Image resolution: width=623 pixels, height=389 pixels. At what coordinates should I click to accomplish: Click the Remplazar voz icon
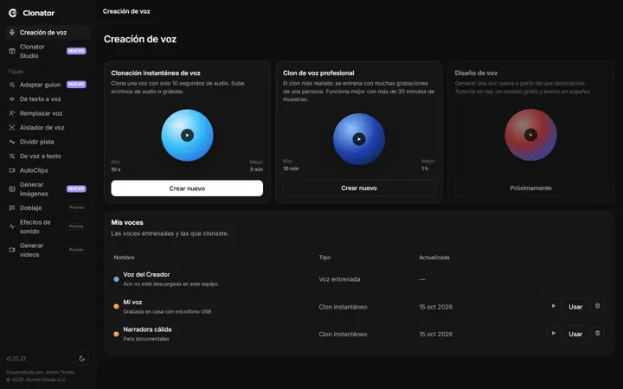point(12,113)
